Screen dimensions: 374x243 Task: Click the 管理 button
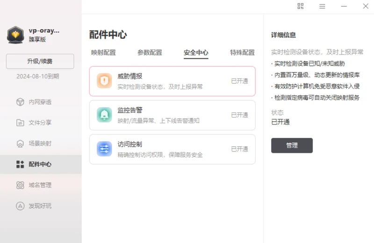(x=292, y=145)
